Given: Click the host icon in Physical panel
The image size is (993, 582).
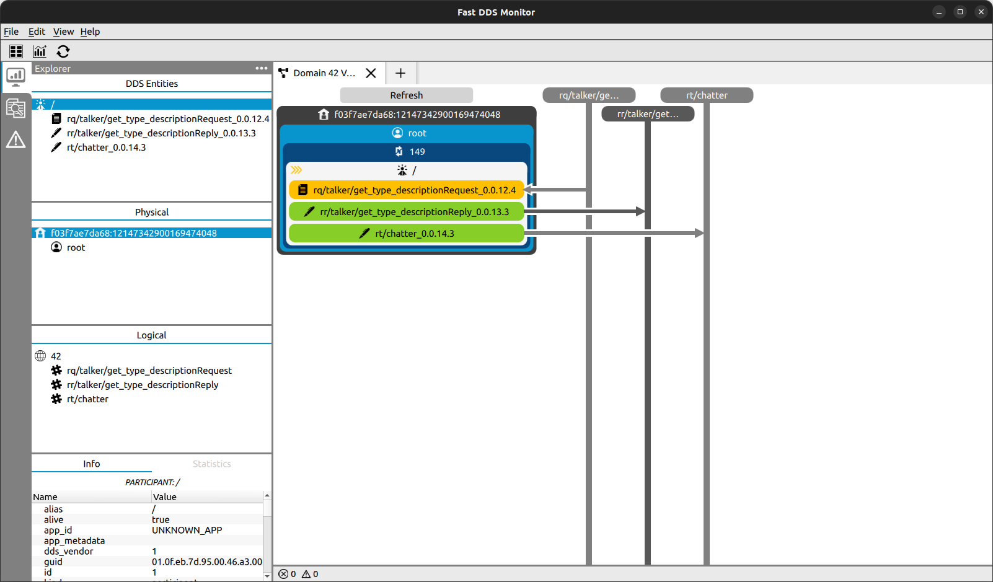Looking at the screenshot, I should pyautogui.click(x=40, y=233).
